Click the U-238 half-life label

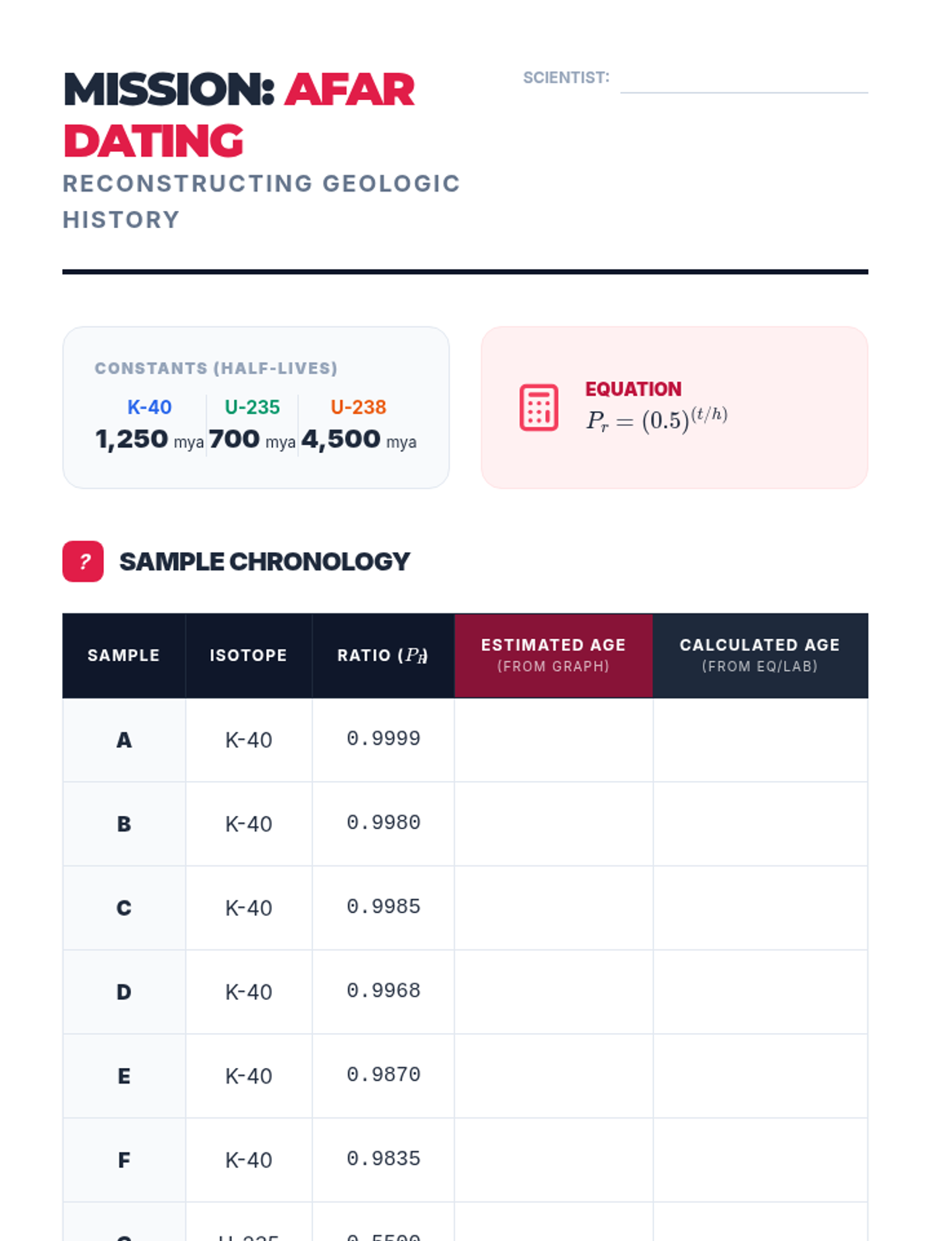358,407
